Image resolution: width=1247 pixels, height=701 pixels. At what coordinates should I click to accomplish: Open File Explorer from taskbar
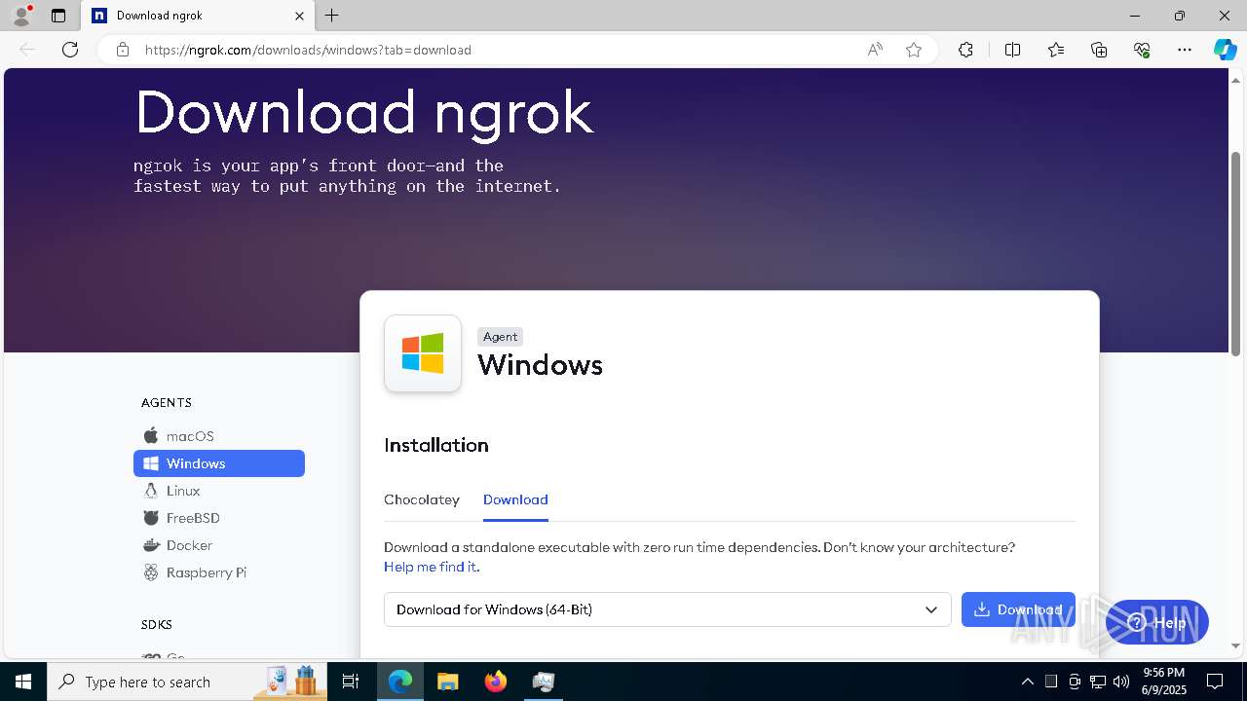click(x=447, y=682)
